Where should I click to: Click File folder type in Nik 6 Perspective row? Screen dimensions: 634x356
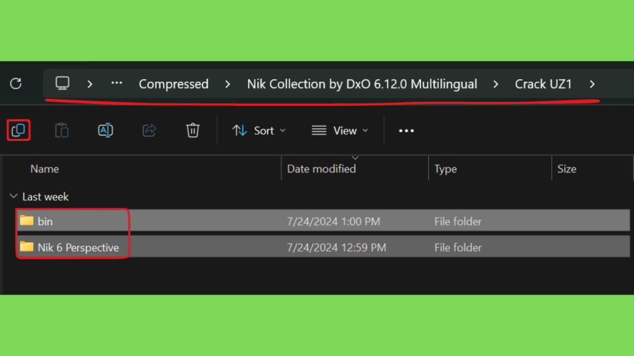458,247
